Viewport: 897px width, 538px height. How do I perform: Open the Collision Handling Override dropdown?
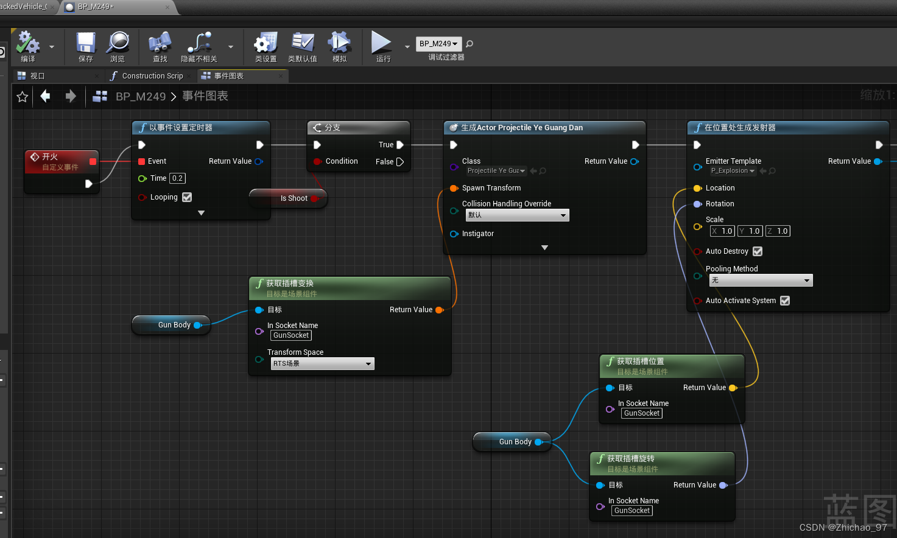point(518,215)
